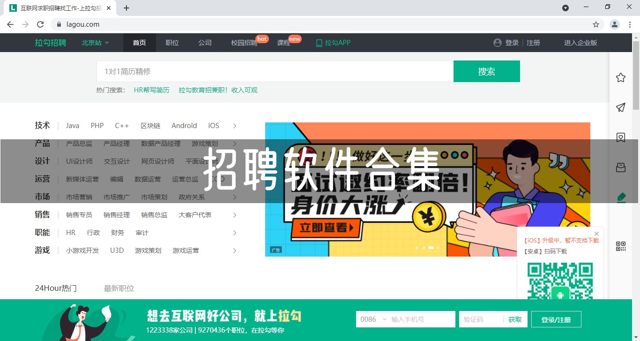Click Chrome tab search dropdown circle icon
This screenshot has height=341, width=640.
566,8
